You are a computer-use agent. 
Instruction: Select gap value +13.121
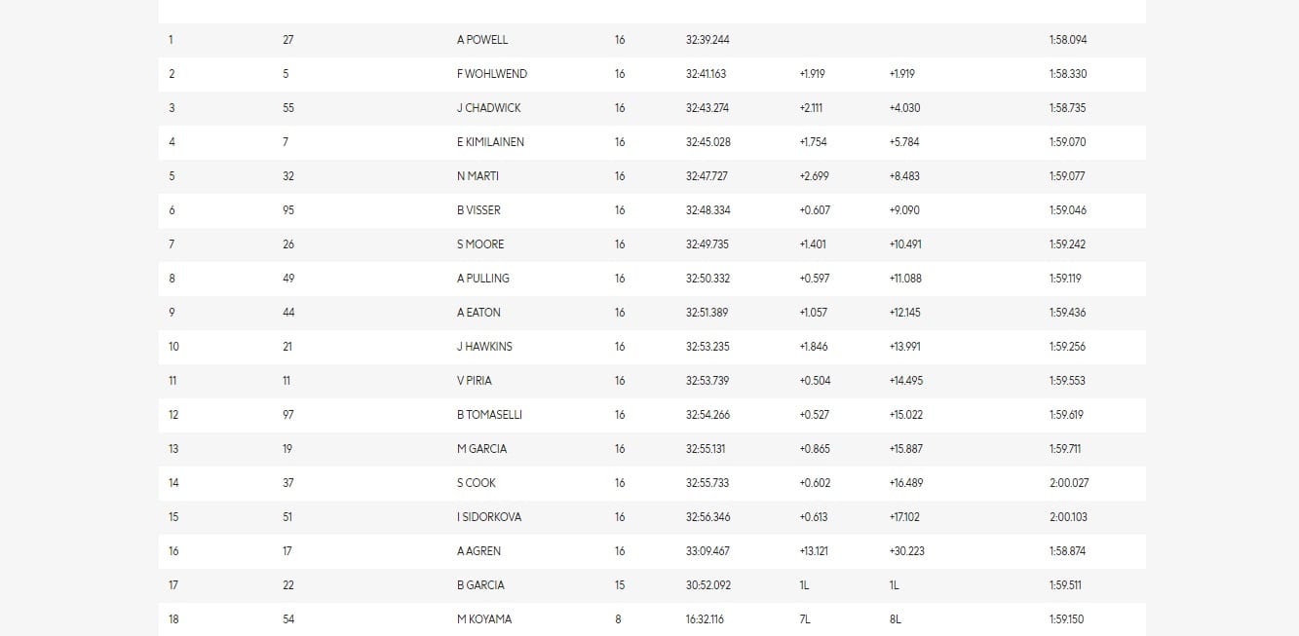[x=813, y=551]
